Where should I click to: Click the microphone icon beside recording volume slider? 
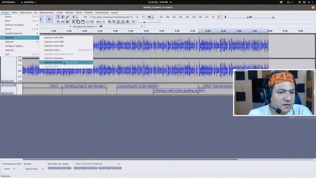[x=225, y=17]
